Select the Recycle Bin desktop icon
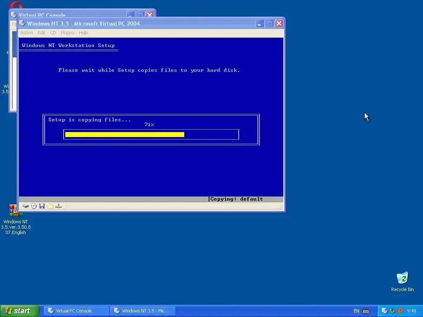Viewport: 423px width, 317px height. tap(402, 282)
